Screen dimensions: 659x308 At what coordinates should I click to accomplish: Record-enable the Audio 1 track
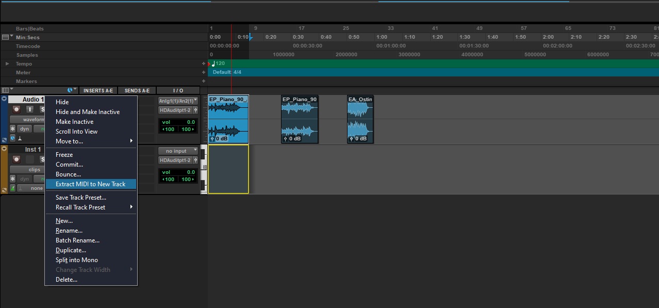(x=17, y=109)
